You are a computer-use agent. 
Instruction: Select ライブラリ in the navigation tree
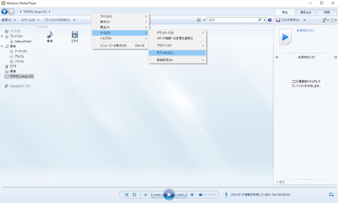point(13,31)
